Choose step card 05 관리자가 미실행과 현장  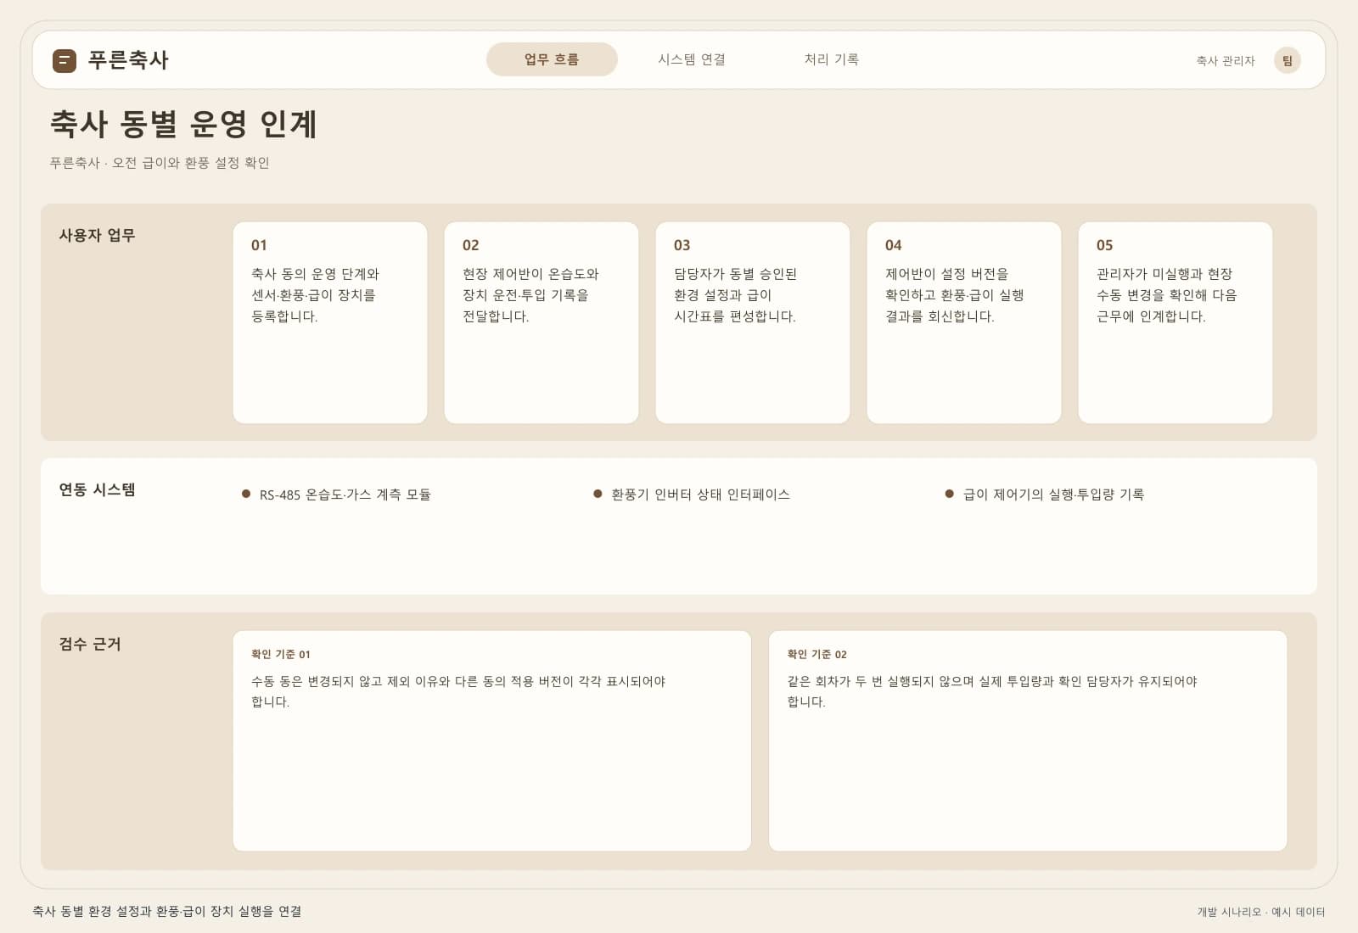(x=1176, y=322)
